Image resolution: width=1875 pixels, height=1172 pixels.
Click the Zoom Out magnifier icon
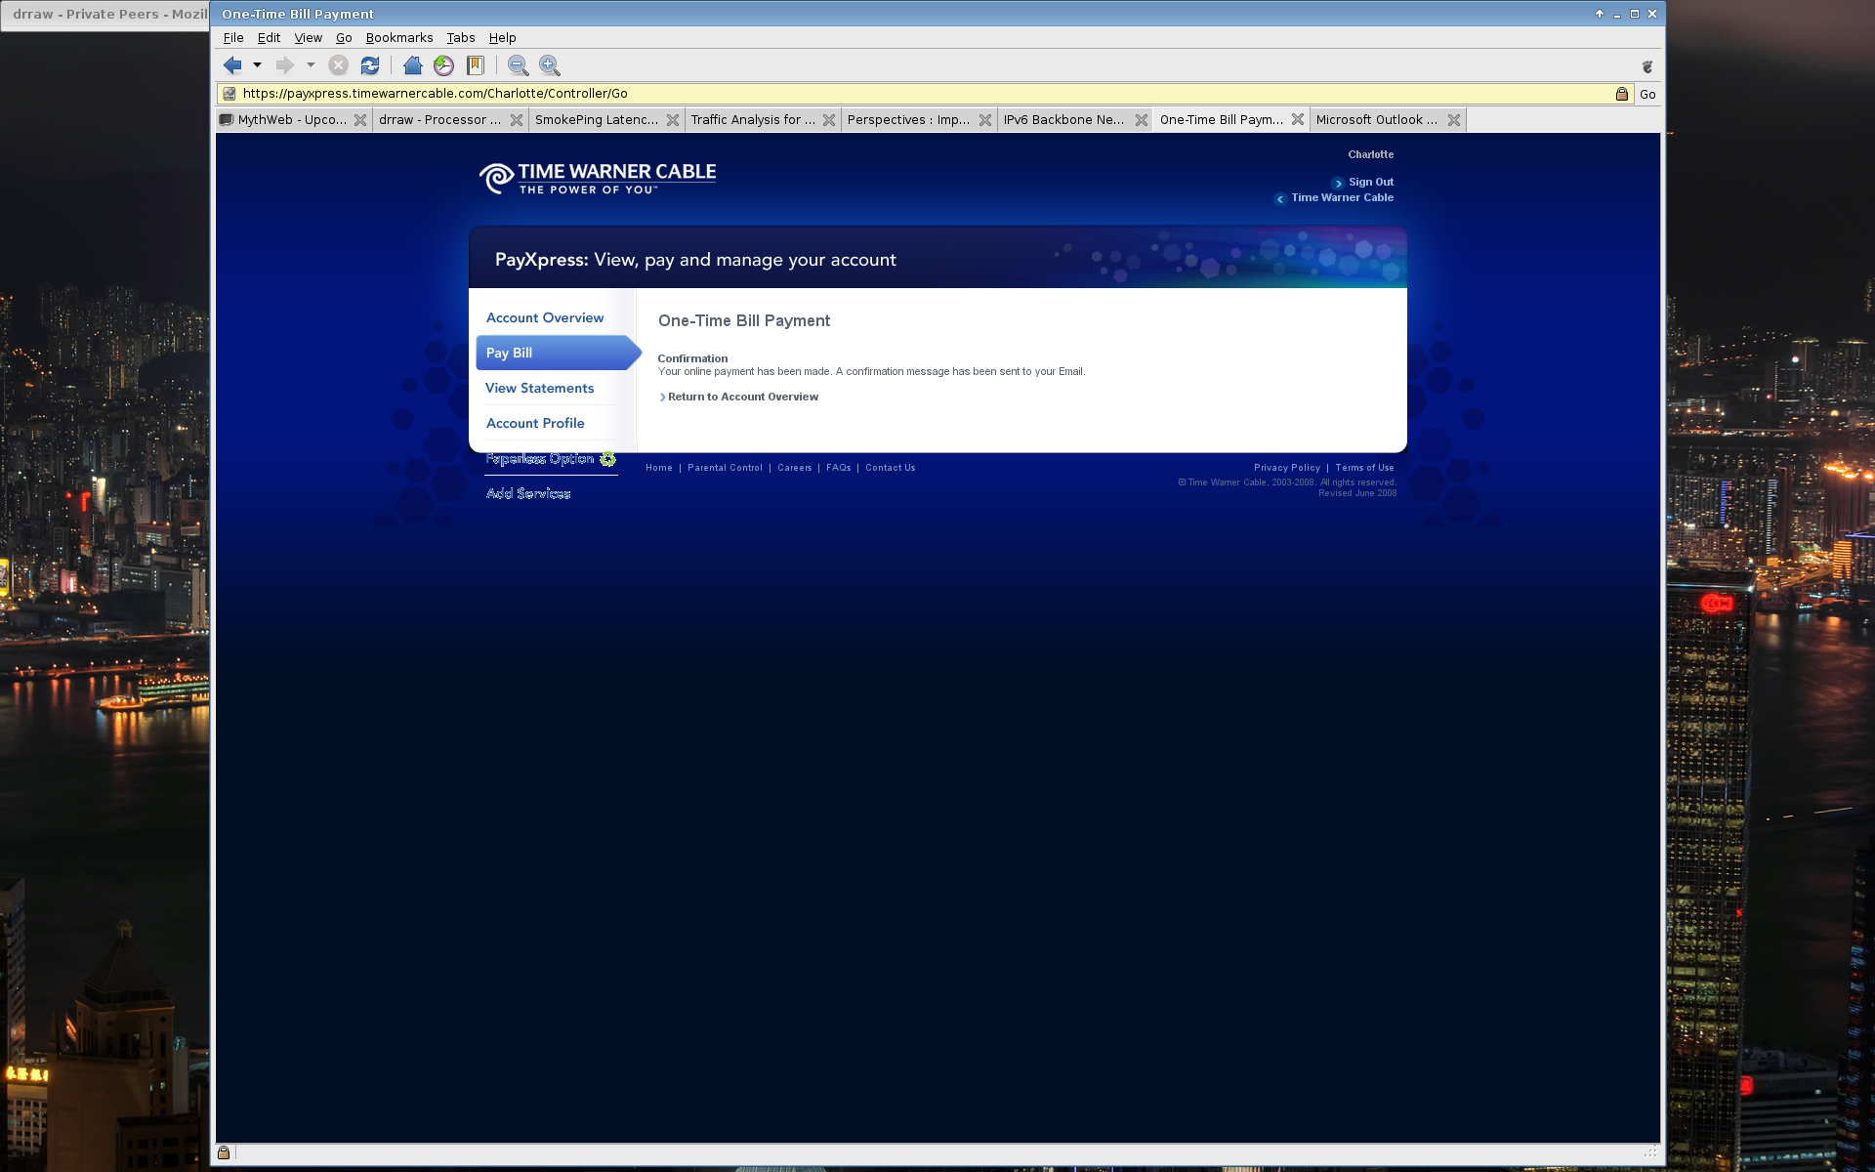(x=519, y=65)
